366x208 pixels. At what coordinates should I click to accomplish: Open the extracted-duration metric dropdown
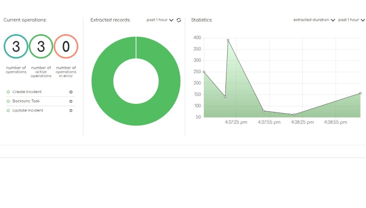[x=314, y=20]
